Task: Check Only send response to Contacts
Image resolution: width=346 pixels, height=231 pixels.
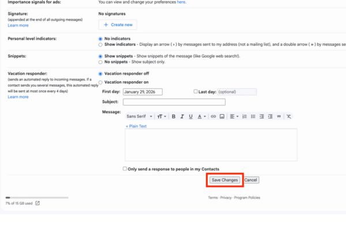Action: coord(125,169)
